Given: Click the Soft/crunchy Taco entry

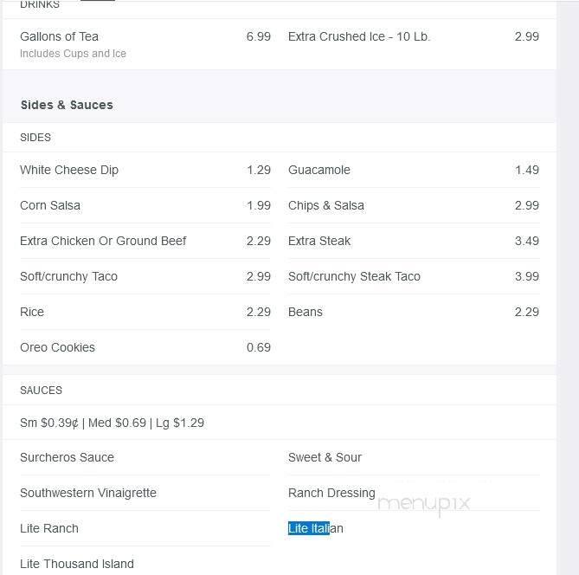Looking at the screenshot, I should [x=68, y=276].
